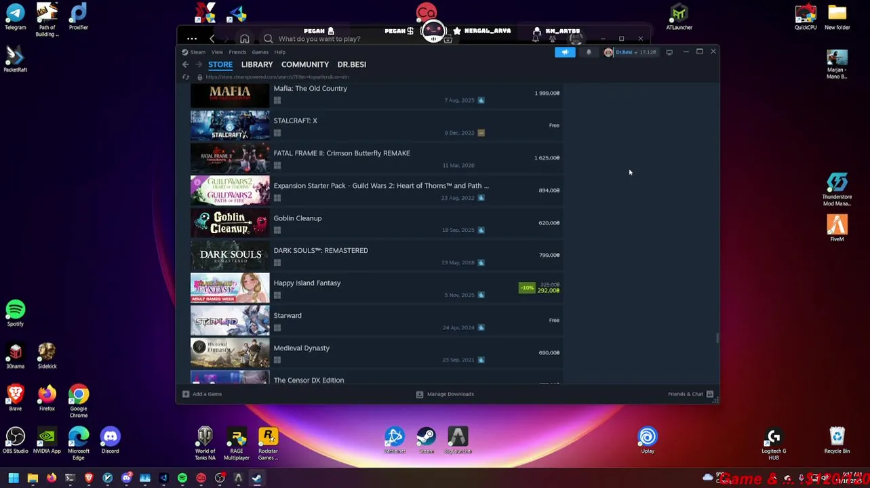
Task: Click the Medieval Dynasty thumbnail image
Action: (x=230, y=353)
